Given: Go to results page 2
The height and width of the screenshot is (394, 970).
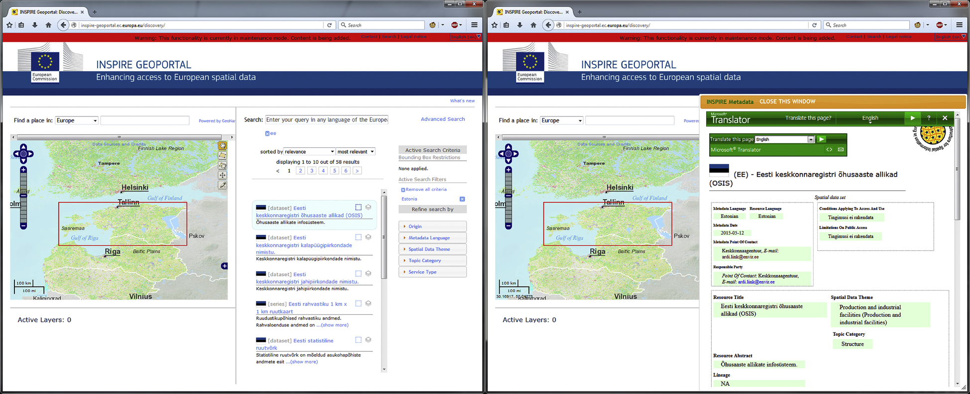Looking at the screenshot, I should [300, 171].
